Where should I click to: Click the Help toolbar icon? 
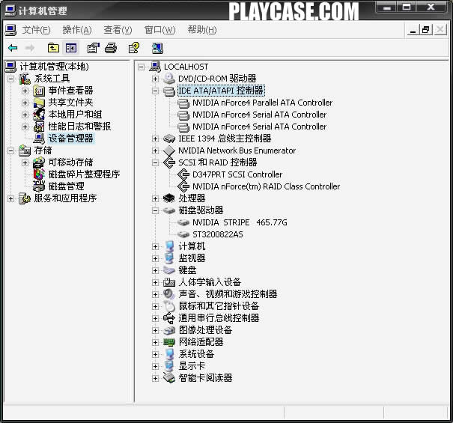click(134, 48)
